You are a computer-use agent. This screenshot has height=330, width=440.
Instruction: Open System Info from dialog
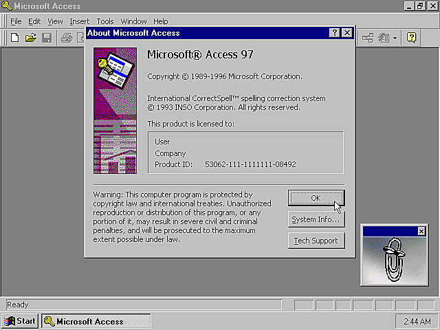(x=316, y=219)
